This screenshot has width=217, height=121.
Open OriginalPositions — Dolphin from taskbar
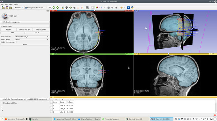click(89, 119)
